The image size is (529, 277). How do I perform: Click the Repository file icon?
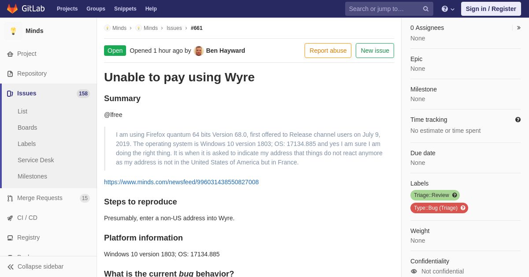(10, 74)
